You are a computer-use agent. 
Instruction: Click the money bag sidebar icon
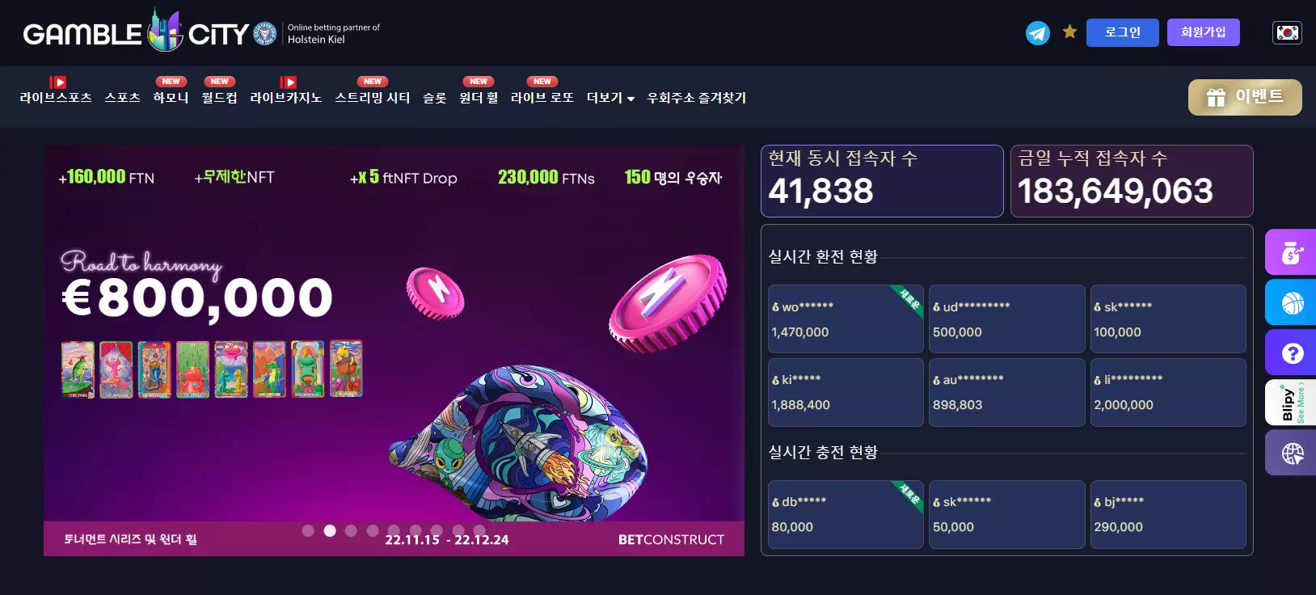(1291, 252)
